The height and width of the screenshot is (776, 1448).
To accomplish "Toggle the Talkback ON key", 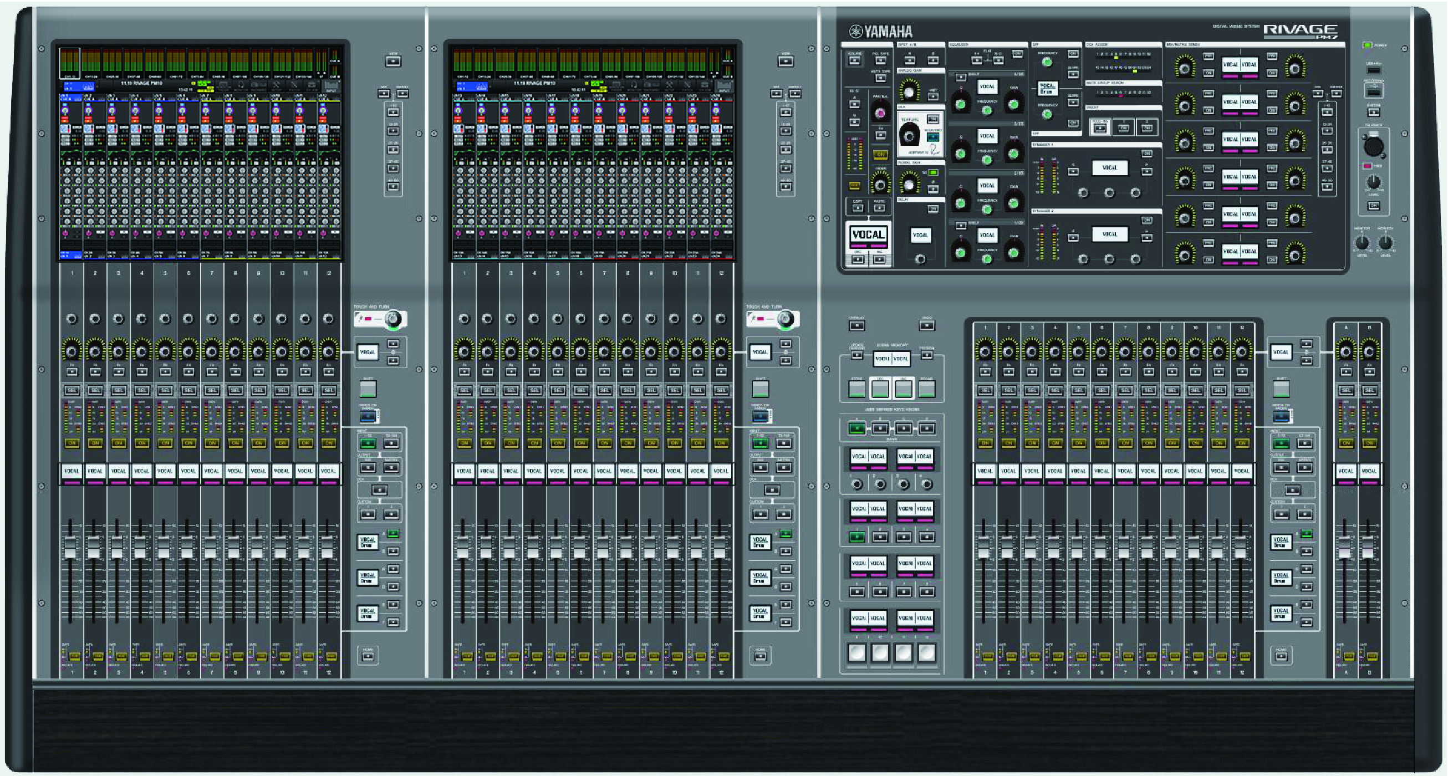I will click(x=1373, y=206).
